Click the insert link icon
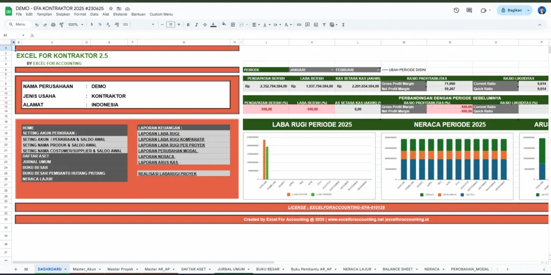Image resolution: width=551 pixels, height=275 pixels. point(299,25)
